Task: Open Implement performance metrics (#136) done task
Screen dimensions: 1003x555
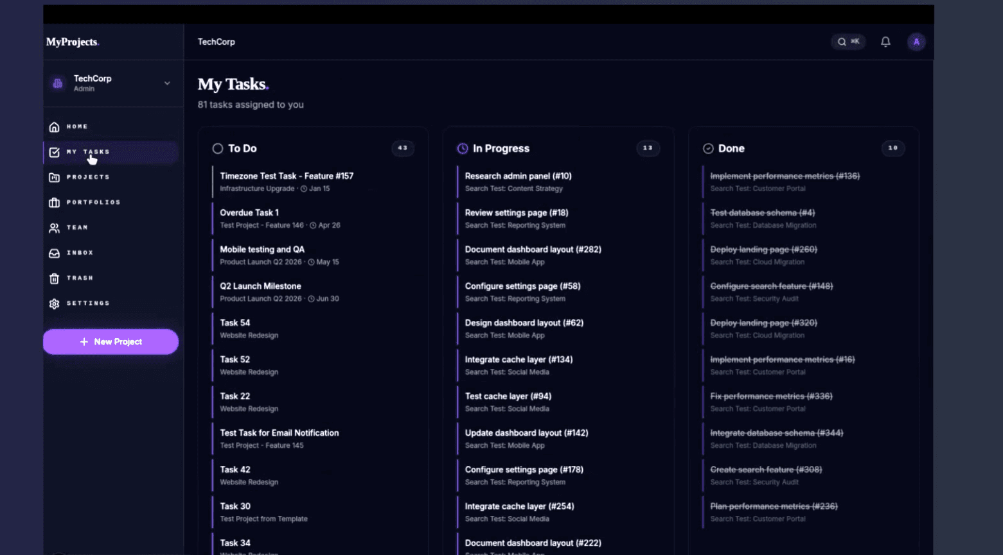Action: coord(804,182)
